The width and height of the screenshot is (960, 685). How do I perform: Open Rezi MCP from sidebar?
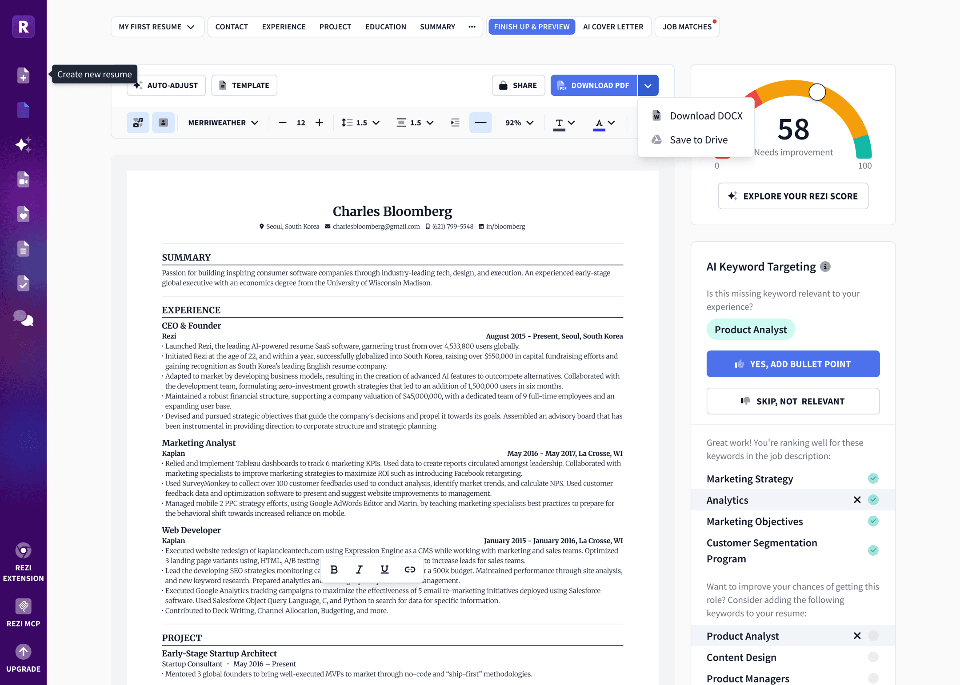pyautogui.click(x=23, y=613)
